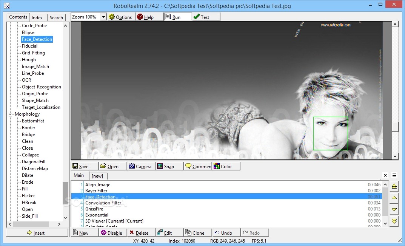The width and height of the screenshot is (405, 246).
Task: Select the Main pipeline tab
Action: 79,175
